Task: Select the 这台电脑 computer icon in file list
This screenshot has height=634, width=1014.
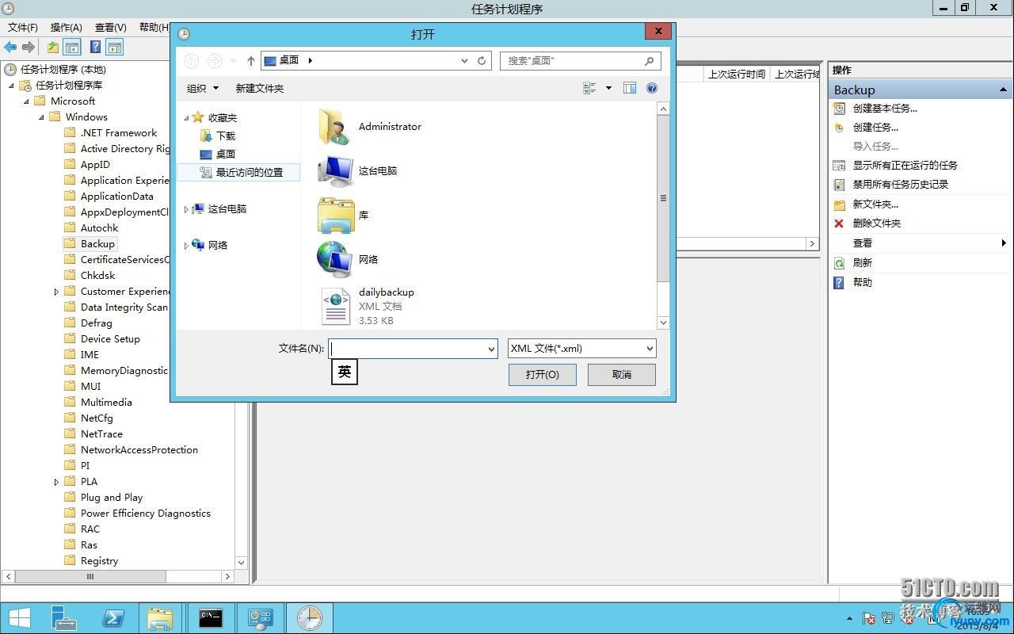Action: pos(335,170)
